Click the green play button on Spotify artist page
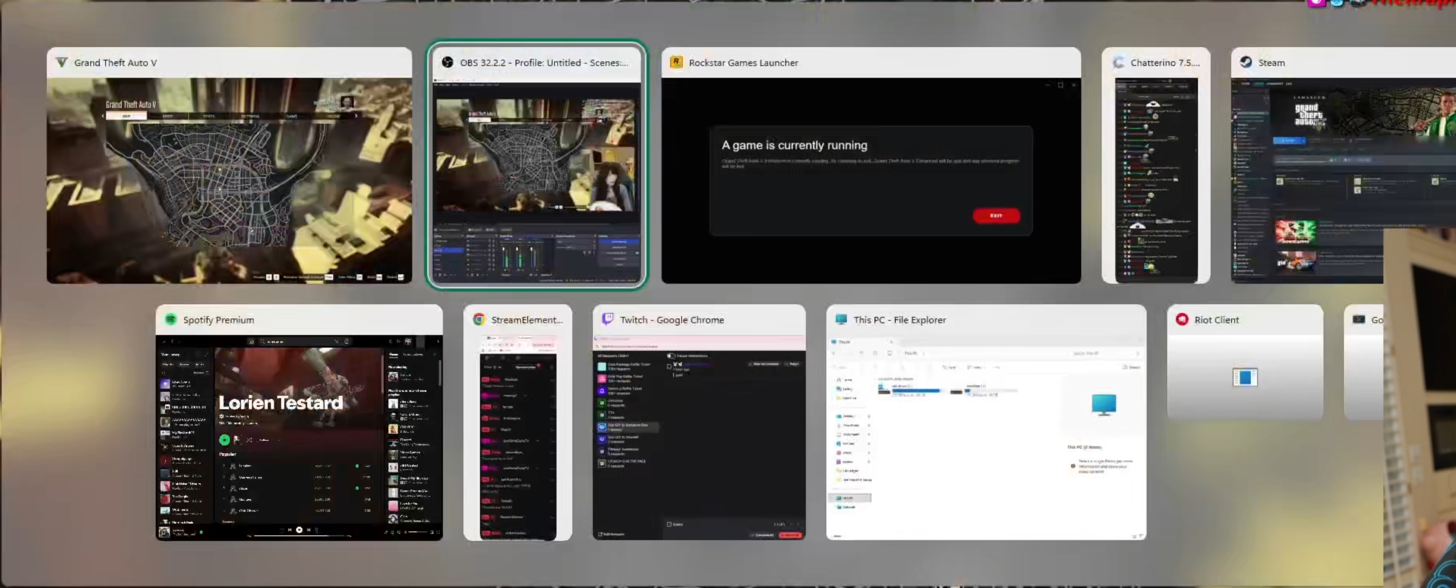Screen dimensions: 1456x588 pos(225,440)
